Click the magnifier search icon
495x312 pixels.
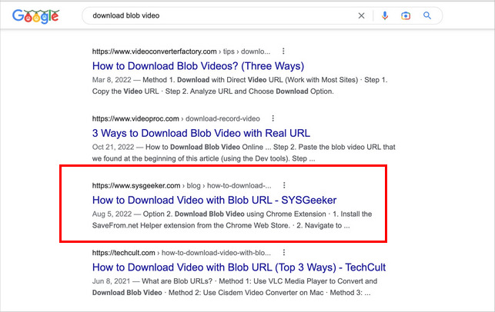(x=427, y=15)
